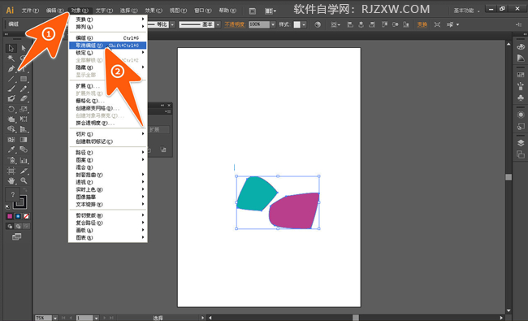Choose 编组 Ctrl+G menu entry
Viewport: 528px width, 321px height.
[x=108, y=37]
